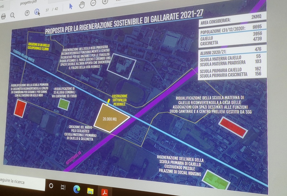This screenshot has height=196, width=287.
Task: Click 'Scuola Primaria Cajello' row
Action: pos(230,70)
